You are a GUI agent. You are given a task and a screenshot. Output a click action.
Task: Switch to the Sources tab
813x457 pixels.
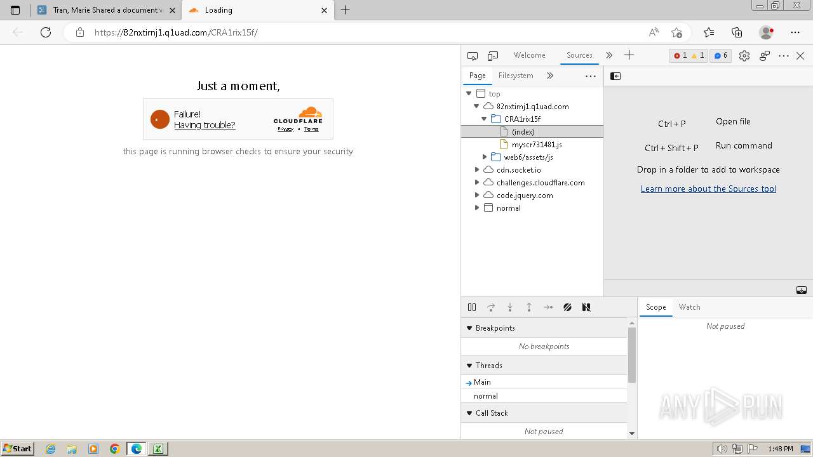coord(579,55)
